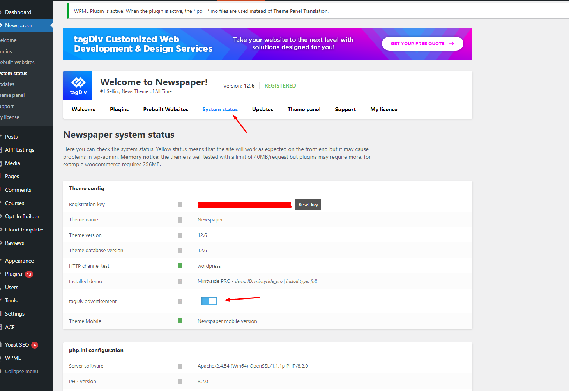Click the Get Your Free Quote button
569x391 pixels.
coord(422,44)
